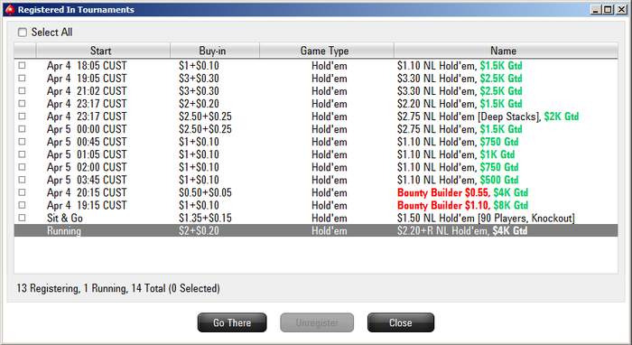Sort by the Start column header
632x345 pixels.
103,51
